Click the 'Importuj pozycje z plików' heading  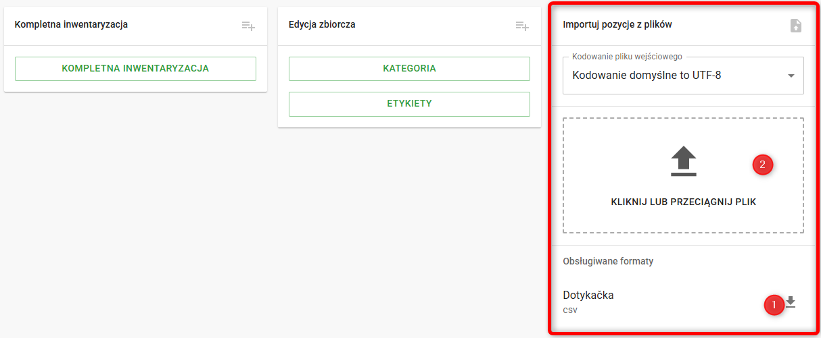617,25
